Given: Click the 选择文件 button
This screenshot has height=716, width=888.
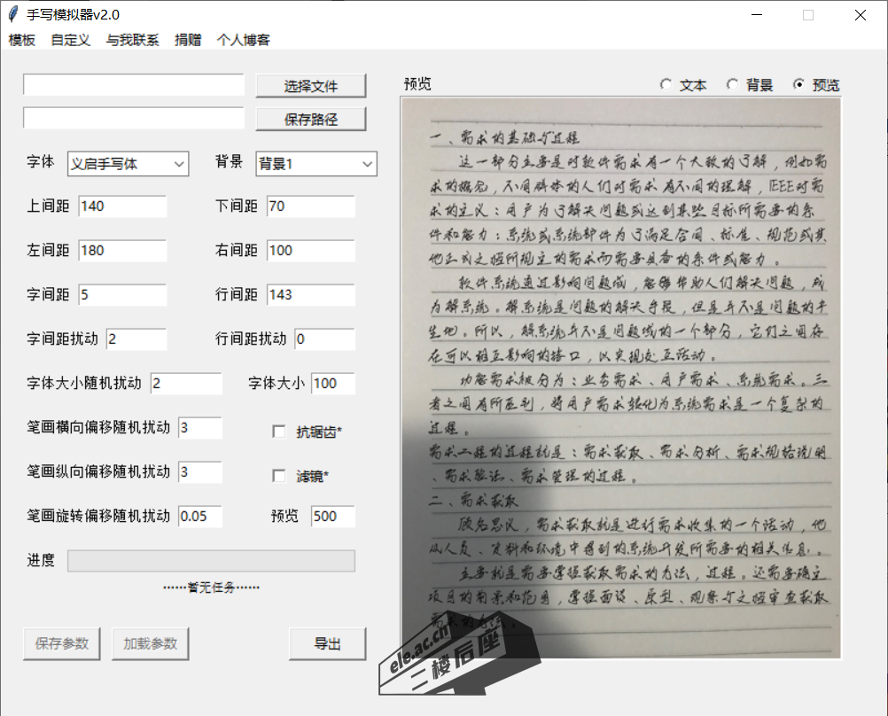Looking at the screenshot, I should [x=310, y=86].
